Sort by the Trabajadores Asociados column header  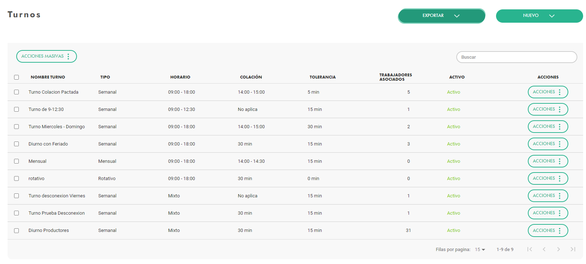[x=395, y=77]
